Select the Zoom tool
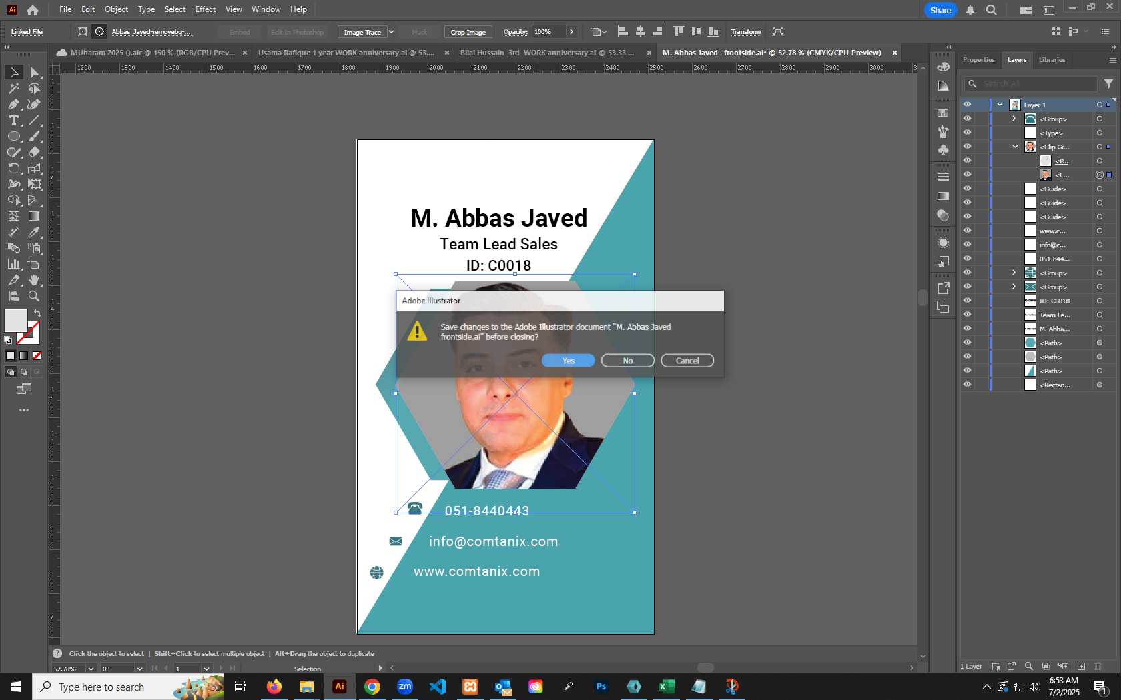Screen dimensions: 1121x700 [x=34, y=296]
